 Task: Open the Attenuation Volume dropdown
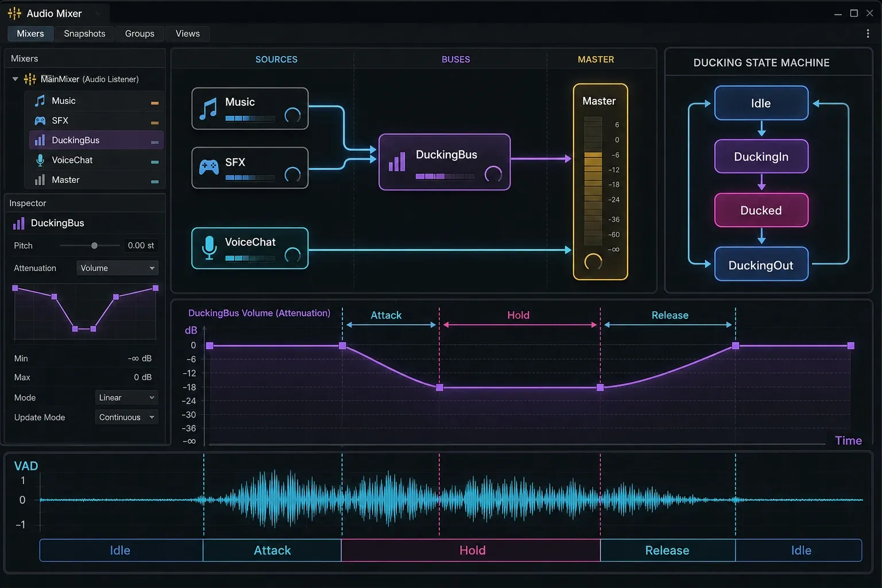(x=117, y=268)
